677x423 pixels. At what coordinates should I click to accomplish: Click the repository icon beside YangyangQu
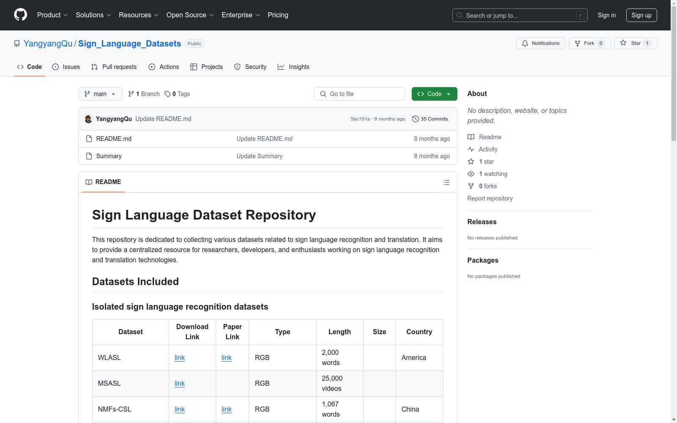click(x=17, y=44)
